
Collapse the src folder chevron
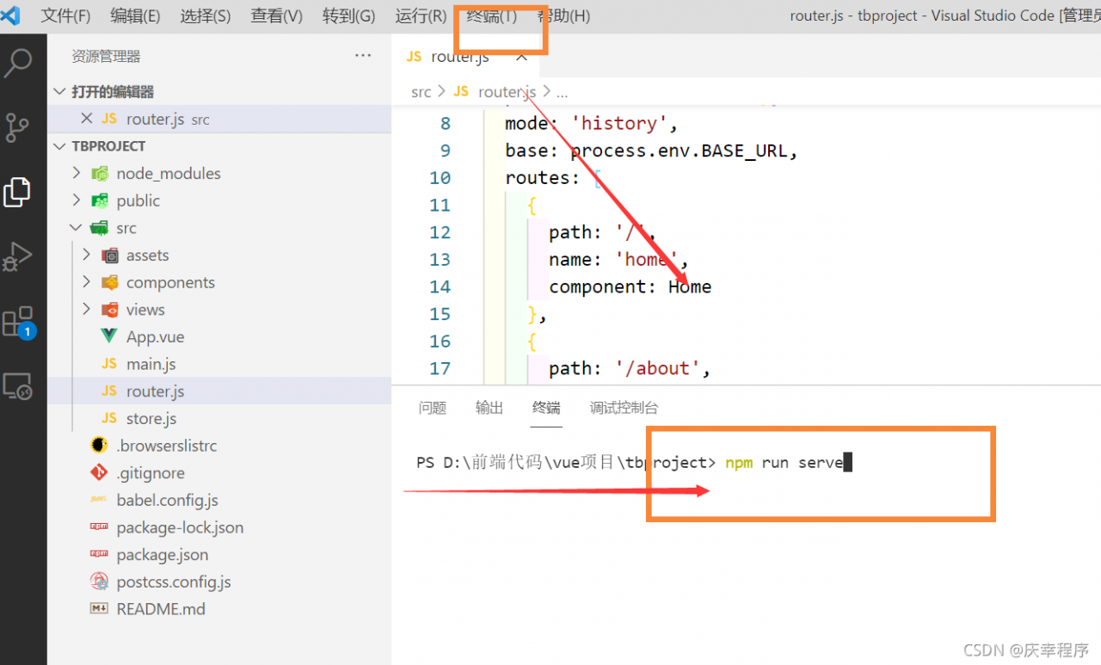coord(77,228)
